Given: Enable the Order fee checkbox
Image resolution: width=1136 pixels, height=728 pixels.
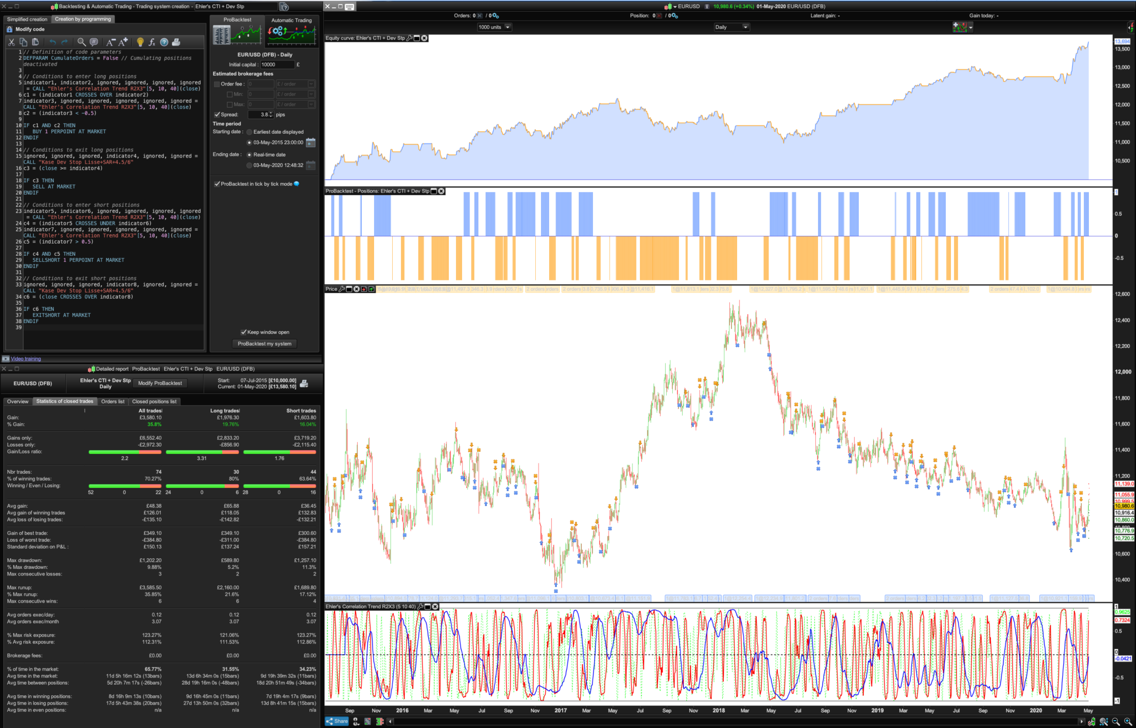Looking at the screenshot, I should click(217, 84).
